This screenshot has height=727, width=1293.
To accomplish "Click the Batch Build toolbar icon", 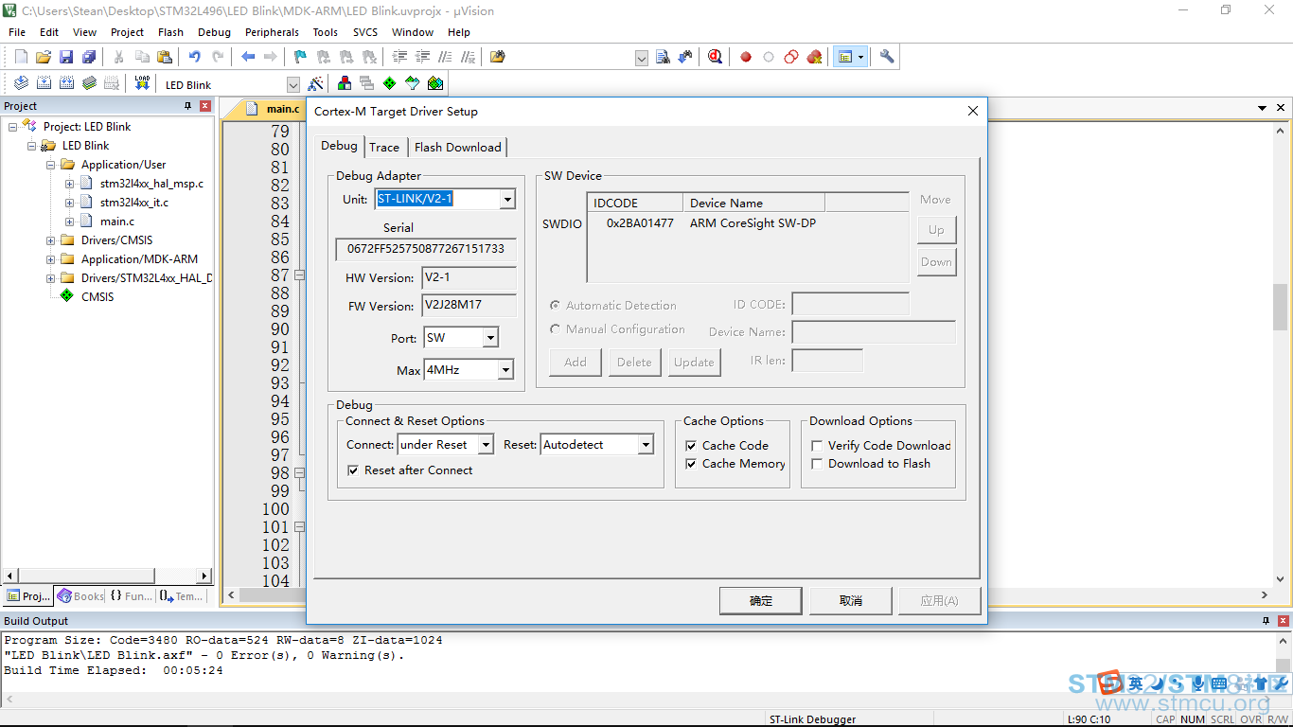I will click(89, 83).
